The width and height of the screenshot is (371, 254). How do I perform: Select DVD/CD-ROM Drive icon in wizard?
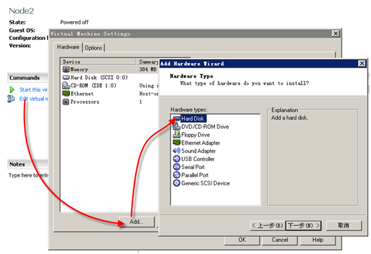pos(176,127)
